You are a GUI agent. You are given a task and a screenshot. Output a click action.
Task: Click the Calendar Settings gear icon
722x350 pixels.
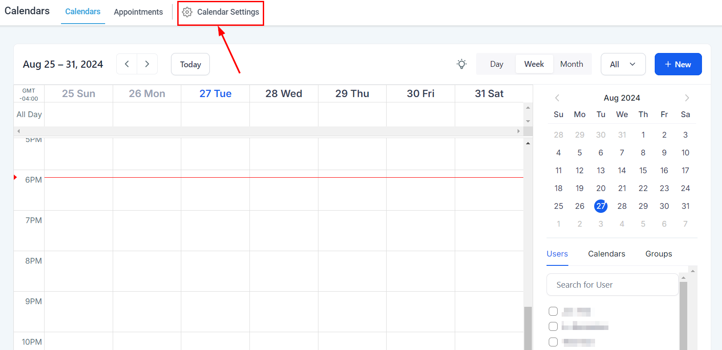tap(187, 12)
